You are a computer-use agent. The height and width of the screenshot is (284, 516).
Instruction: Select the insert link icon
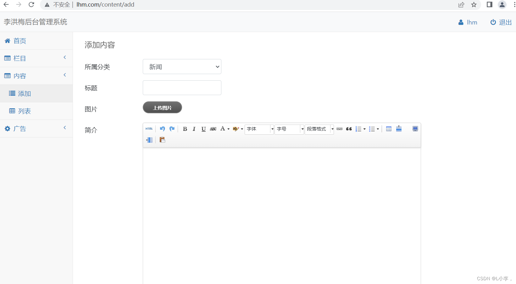(339, 129)
